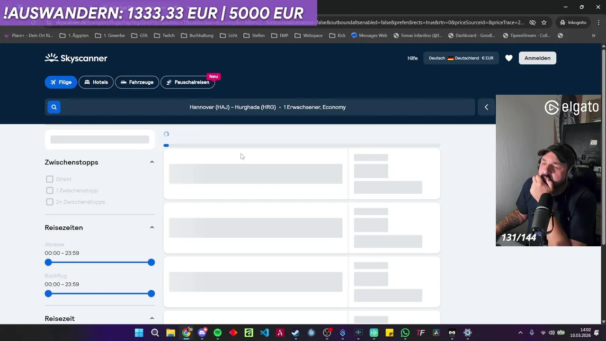Open the Gewerbe bookmark folder

(x=110, y=36)
